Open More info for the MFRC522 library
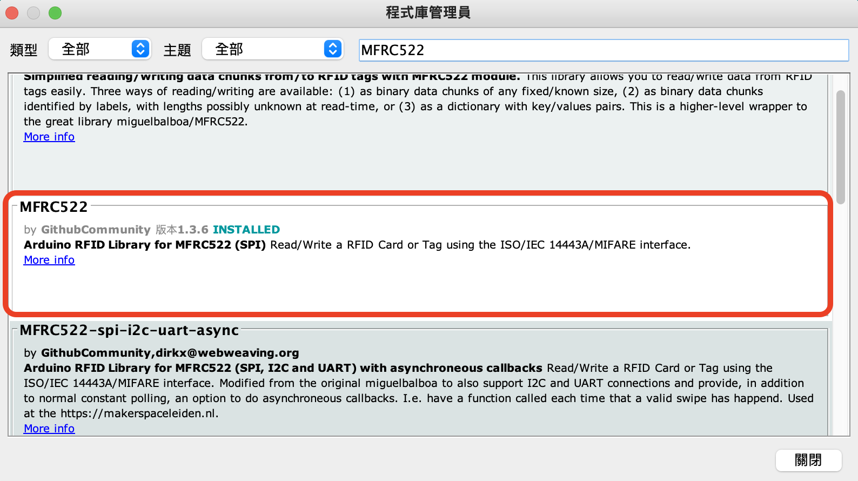 (49, 260)
